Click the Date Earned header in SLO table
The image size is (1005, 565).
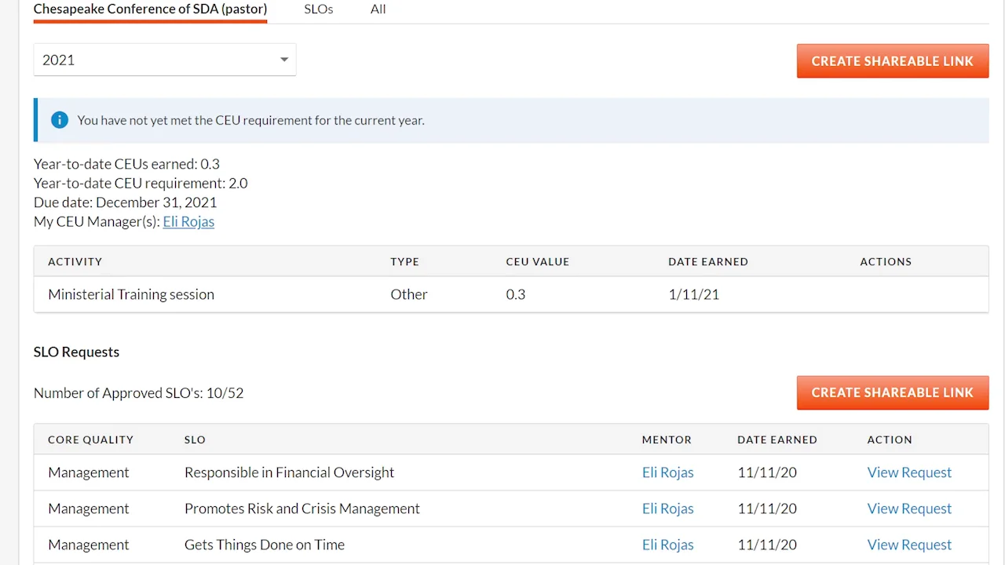777,439
